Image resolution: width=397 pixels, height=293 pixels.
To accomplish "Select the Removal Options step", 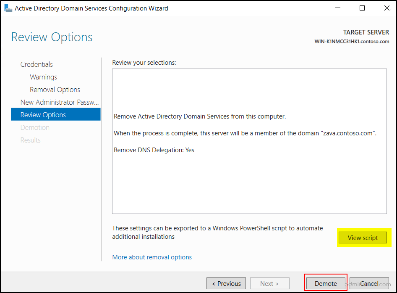I will coord(55,89).
